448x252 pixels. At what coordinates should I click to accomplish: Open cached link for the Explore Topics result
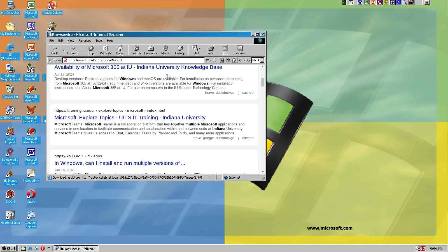tap(248, 138)
